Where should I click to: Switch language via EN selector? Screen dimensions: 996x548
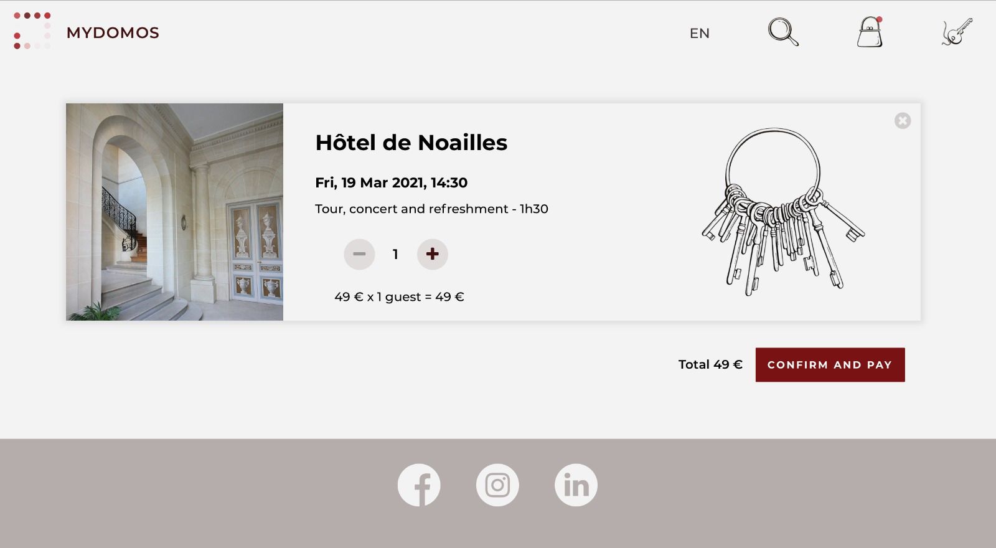pyautogui.click(x=700, y=33)
